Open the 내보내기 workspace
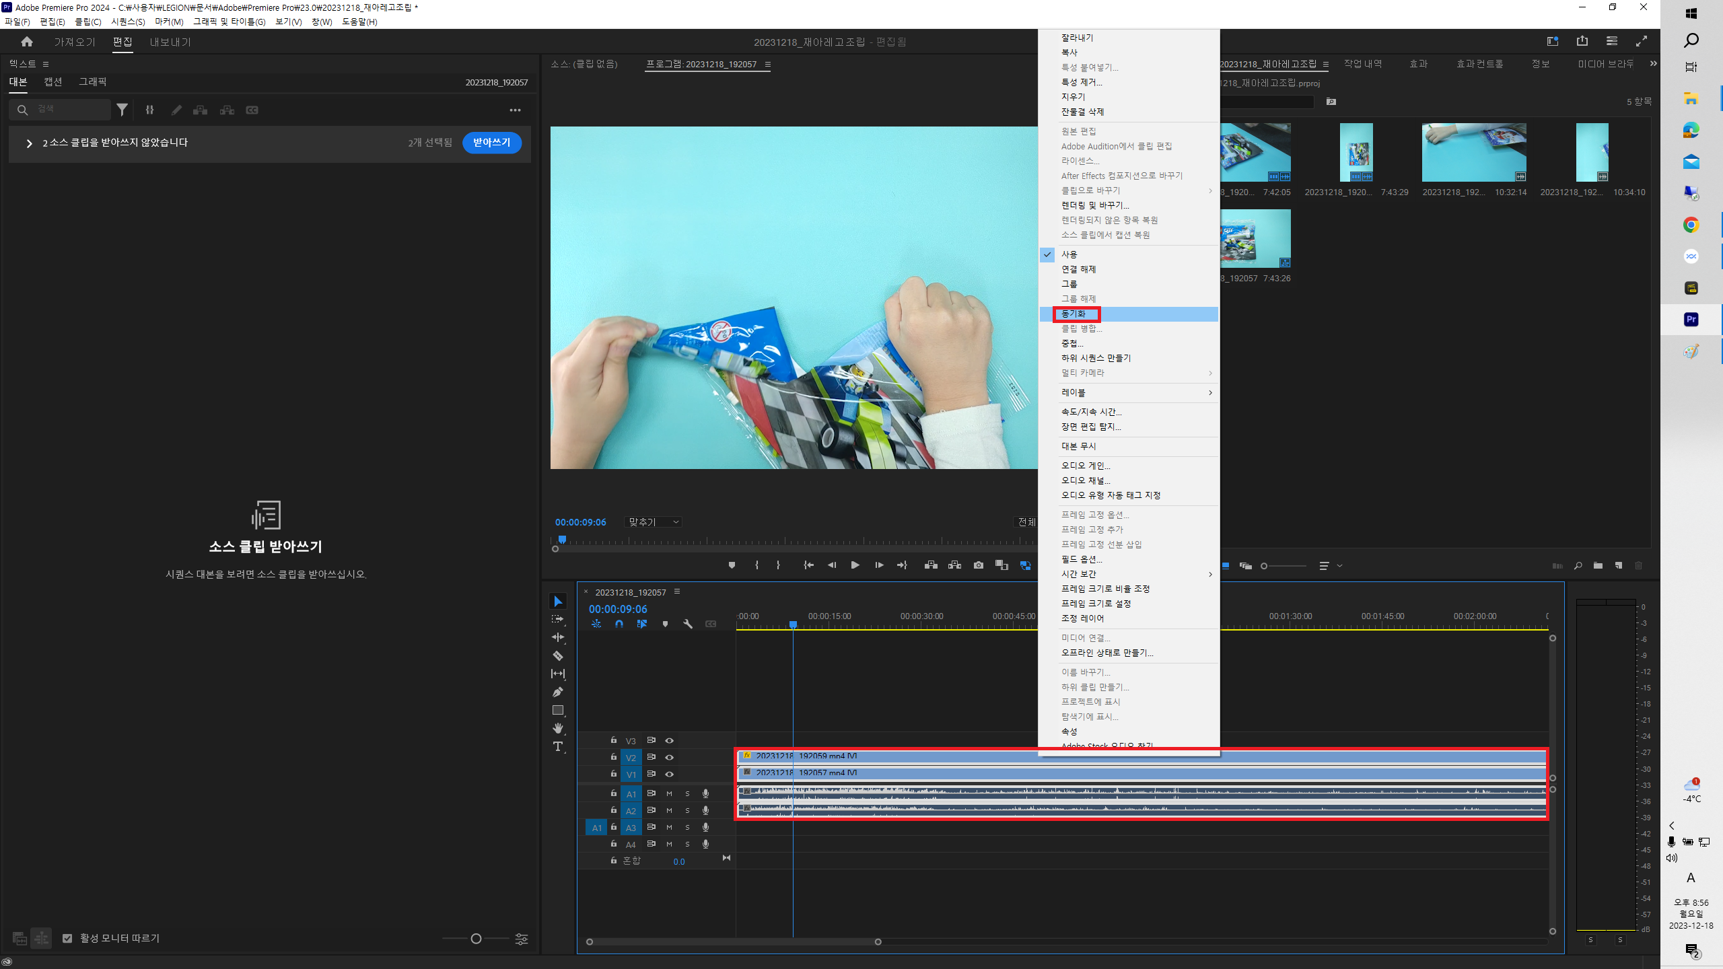This screenshot has width=1723, height=969. click(x=170, y=42)
